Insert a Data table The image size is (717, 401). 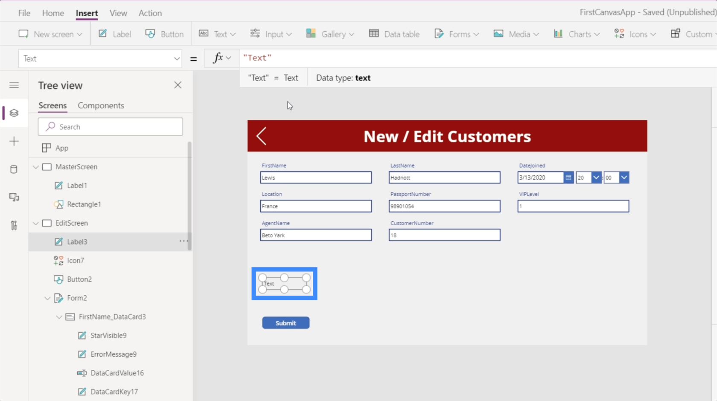(x=394, y=34)
